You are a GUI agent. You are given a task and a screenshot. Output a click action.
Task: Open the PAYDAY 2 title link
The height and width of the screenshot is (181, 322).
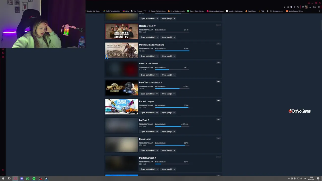tap(144, 120)
